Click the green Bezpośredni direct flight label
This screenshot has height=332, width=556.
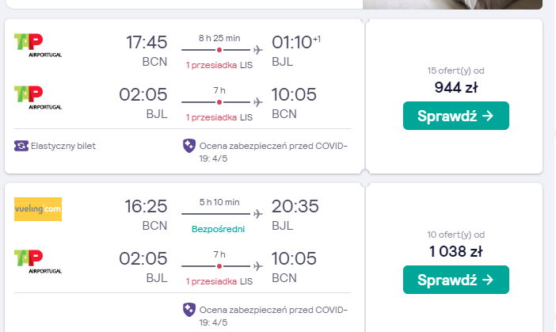pos(218,229)
